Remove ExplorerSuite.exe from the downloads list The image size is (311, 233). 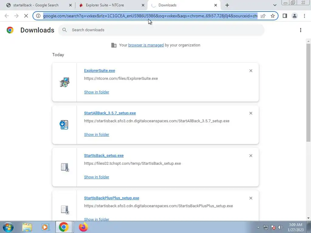coord(251,71)
